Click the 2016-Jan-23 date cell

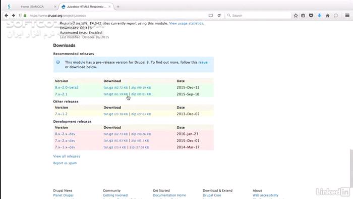click(188, 134)
